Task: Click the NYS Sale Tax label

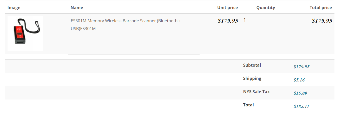Action: [256, 92]
